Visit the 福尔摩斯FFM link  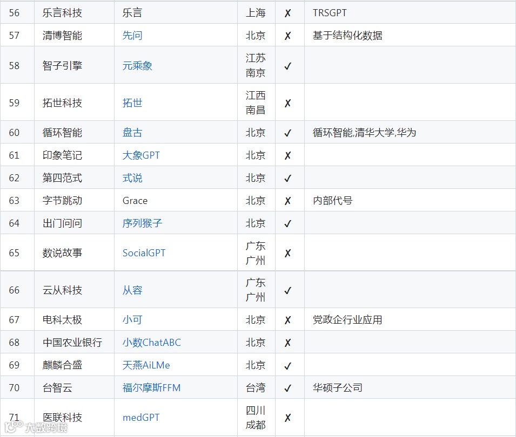click(x=151, y=388)
